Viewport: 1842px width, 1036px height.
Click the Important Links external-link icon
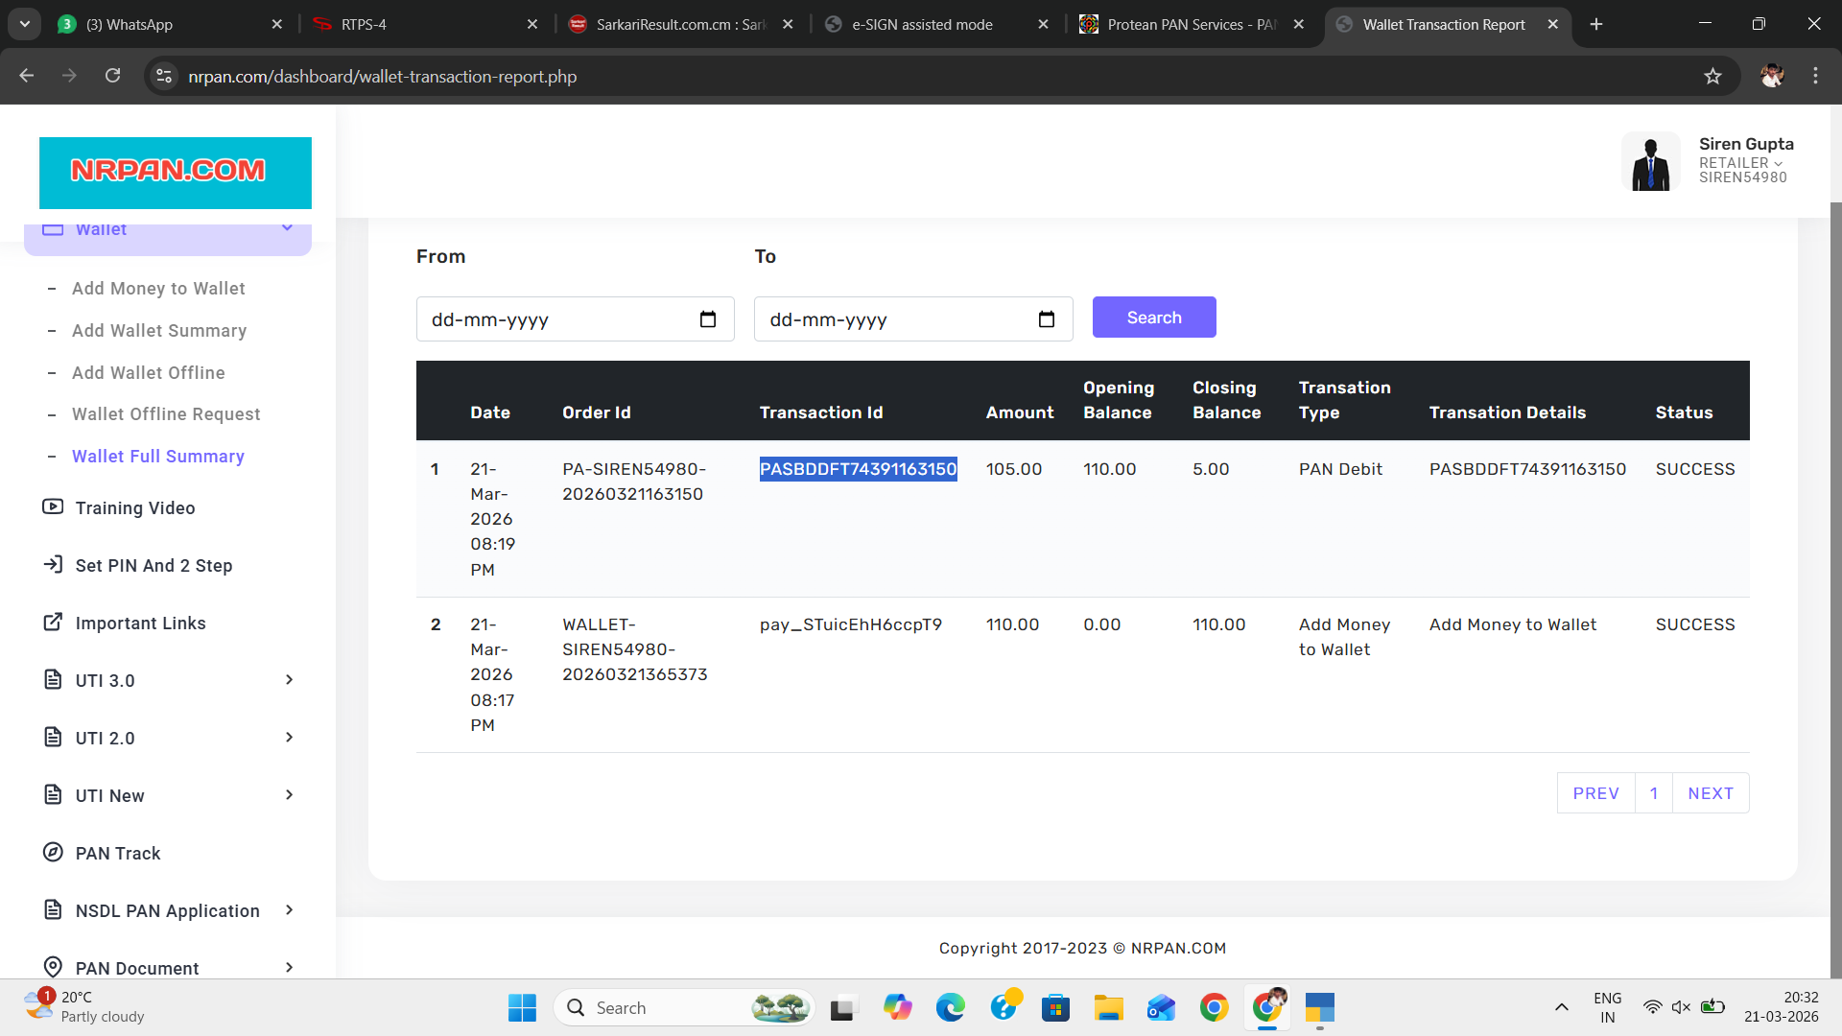coord(53,623)
